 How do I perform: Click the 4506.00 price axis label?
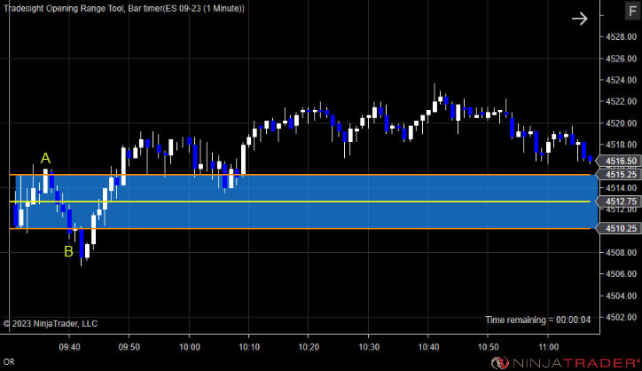tap(621, 273)
